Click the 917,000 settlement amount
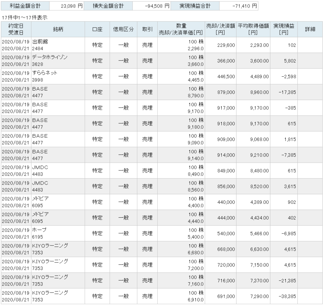This screenshot has height=306, width=323. coord(226,108)
